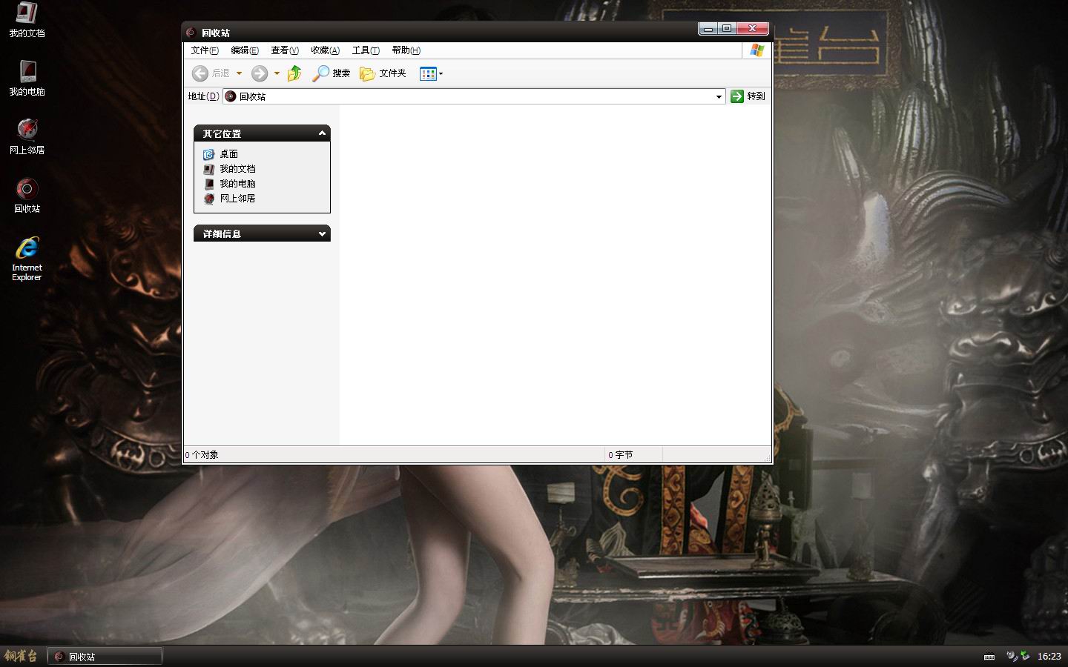Click the keyboard input tray icon
Image resolution: width=1068 pixels, height=667 pixels.
(989, 657)
